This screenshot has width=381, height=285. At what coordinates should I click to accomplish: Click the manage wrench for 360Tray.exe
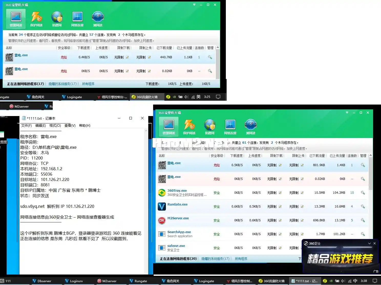tap(363, 193)
